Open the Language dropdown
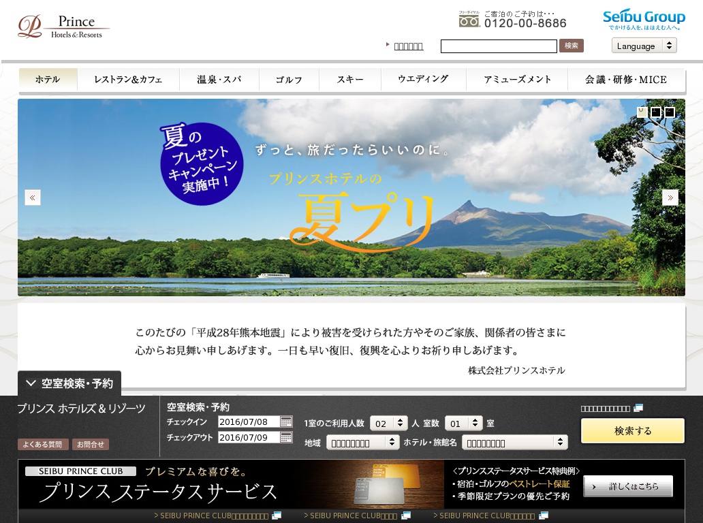This screenshot has width=703, height=523. [644, 46]
